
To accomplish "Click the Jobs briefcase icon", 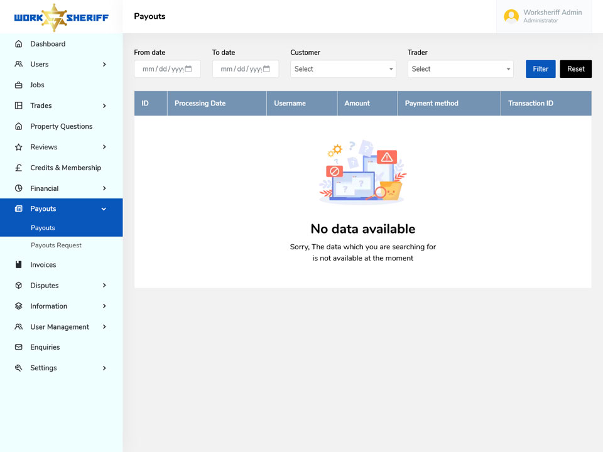I will pos(18,85).
